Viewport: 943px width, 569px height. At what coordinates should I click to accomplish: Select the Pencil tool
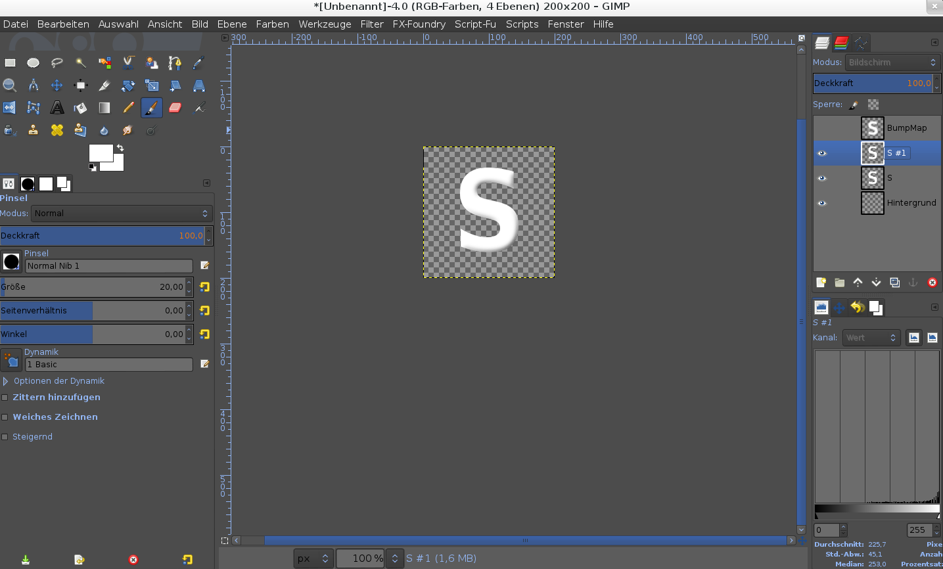128,108
